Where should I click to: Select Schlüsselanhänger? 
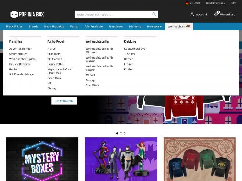pyautogui.click(x=22, y=74)
